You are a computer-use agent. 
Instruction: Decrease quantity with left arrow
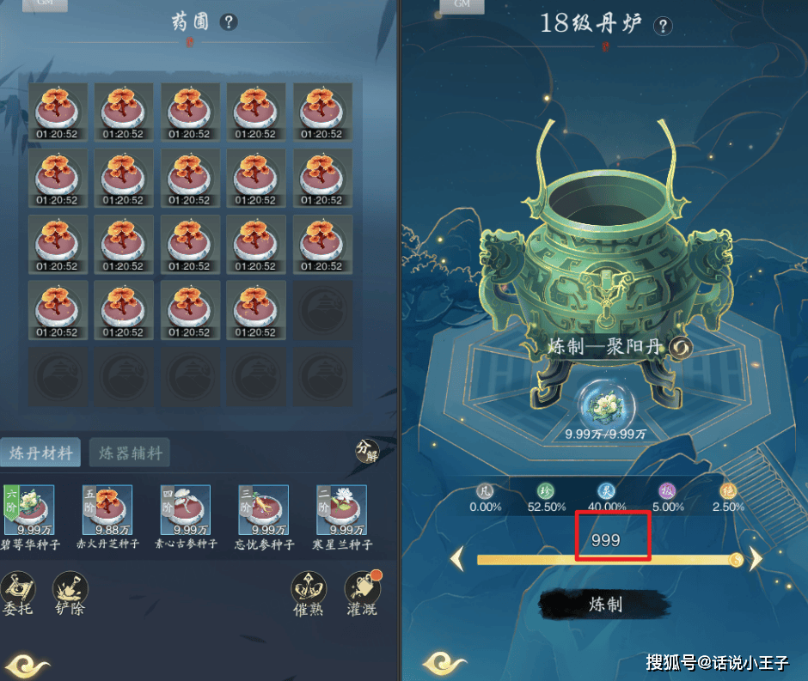click(x=457, y=559)
